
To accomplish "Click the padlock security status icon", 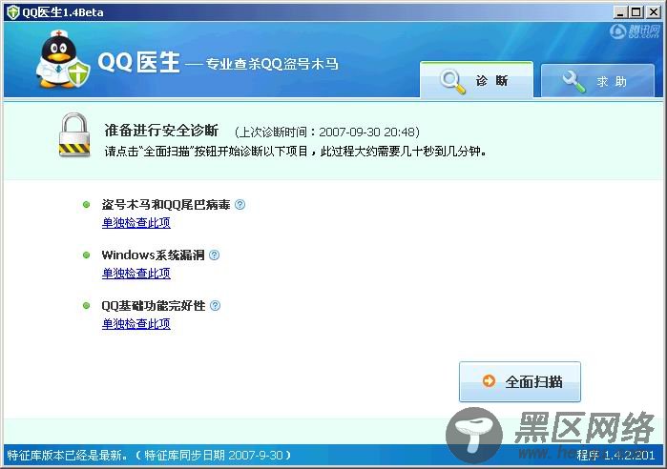I will [x=74, y=135].
